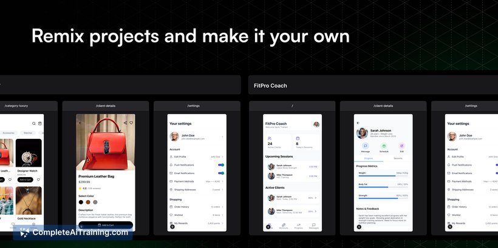Open Mike Thompson's 3:30 PM upcoming session
Image resolution: width=498 pixels, height=248 pixels.
coord(292,176)
